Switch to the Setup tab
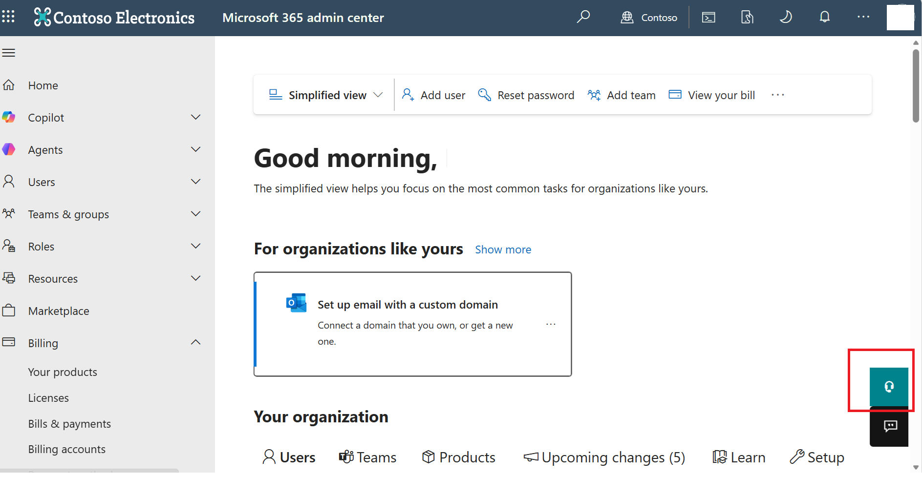 [x=817, y=457]
